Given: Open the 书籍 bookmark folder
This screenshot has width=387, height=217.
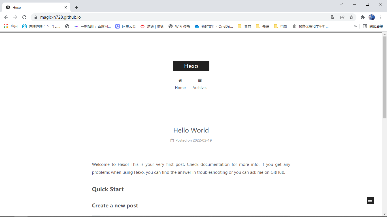Looking at the screenshot, I should (263, 26).
